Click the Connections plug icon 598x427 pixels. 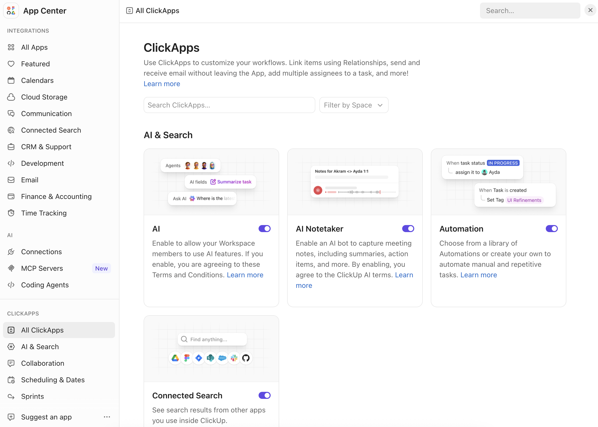tap(11, 252)
